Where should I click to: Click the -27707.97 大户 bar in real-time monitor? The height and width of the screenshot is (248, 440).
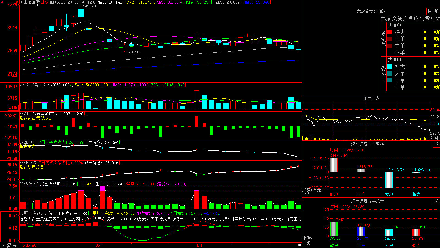(389, 180)
